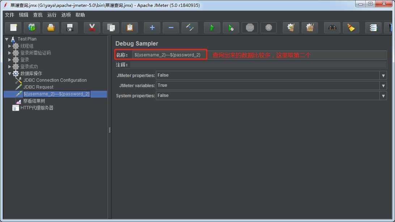Click Start no pauses icon

[x=231, y=27]
